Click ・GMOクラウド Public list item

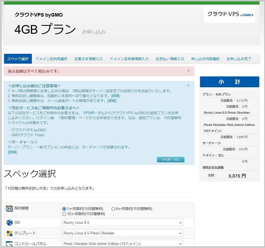26,135
